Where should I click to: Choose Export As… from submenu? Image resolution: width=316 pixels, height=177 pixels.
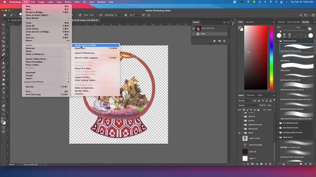(95, 48)
